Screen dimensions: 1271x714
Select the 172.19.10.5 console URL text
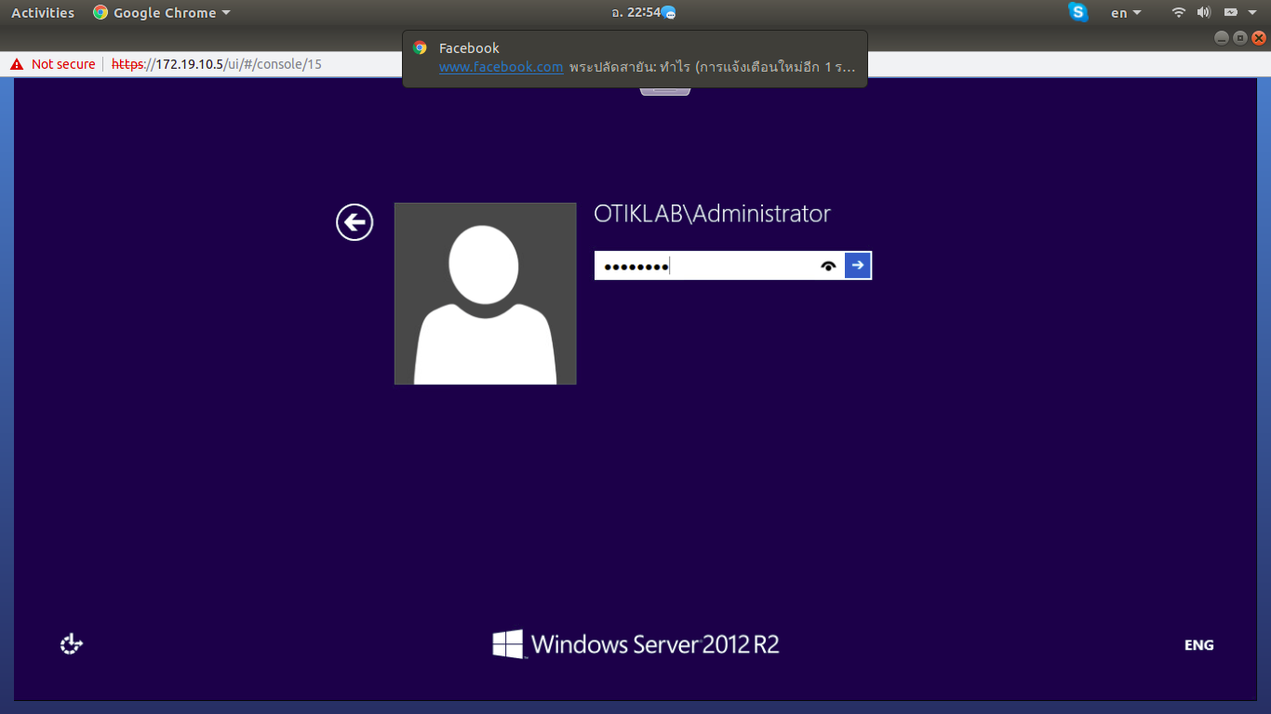[217, 64]
